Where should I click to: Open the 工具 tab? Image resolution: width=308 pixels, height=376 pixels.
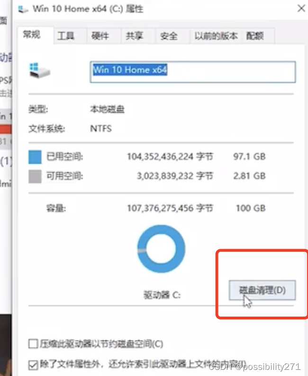point(70,36)
